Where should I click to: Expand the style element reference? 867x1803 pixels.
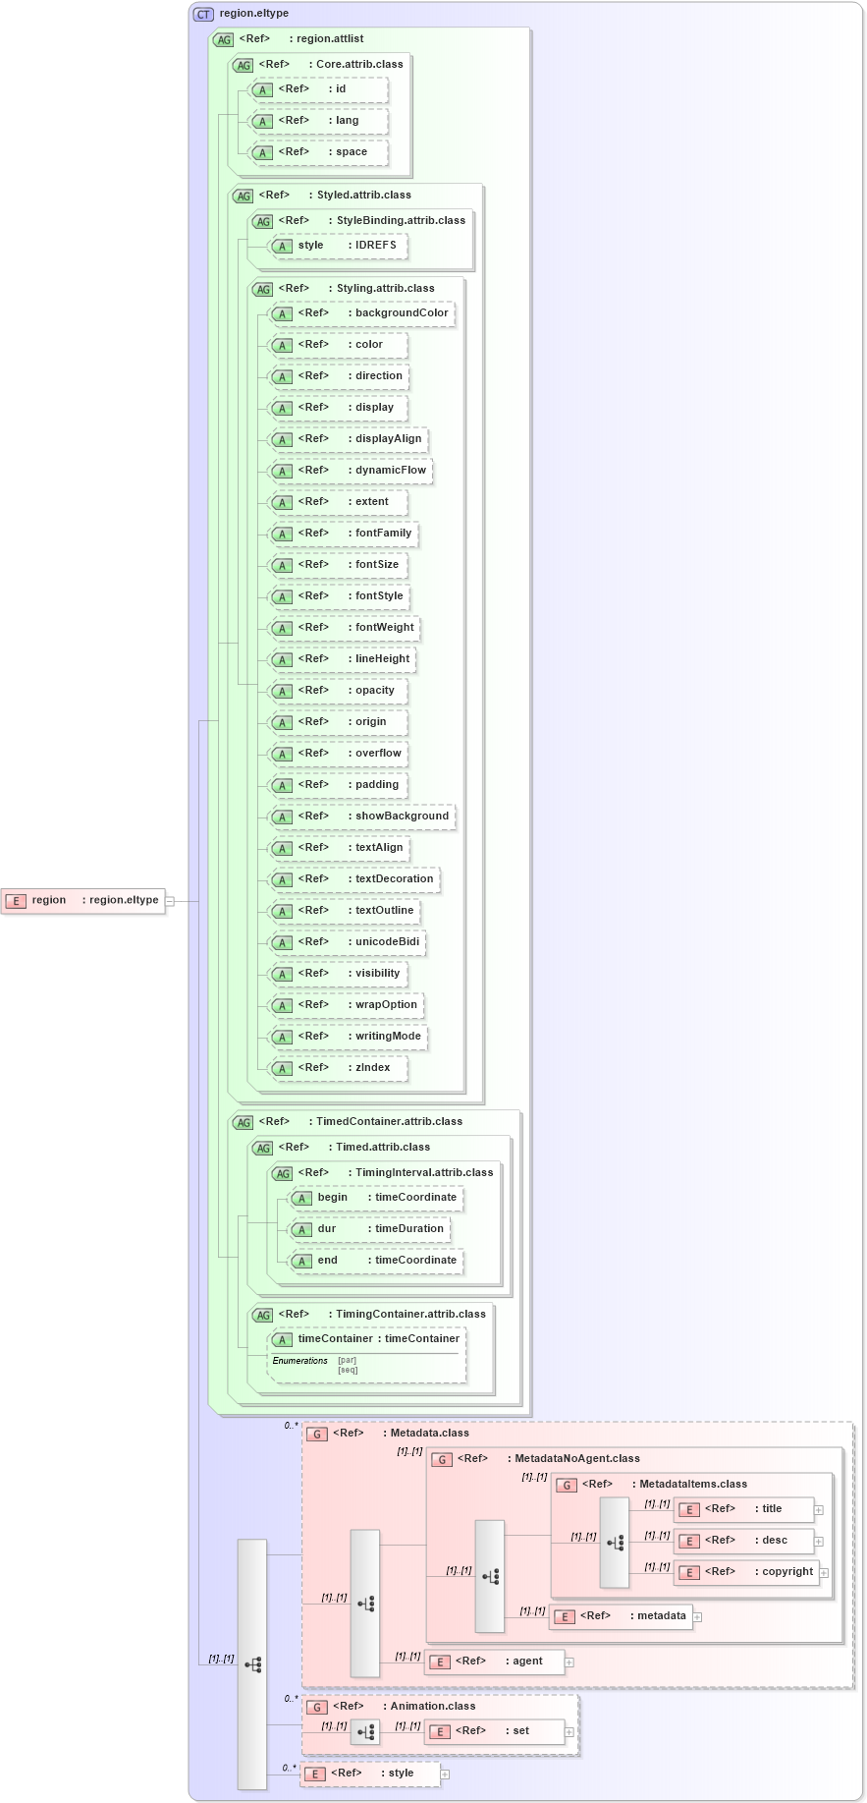coord(445,1775)
